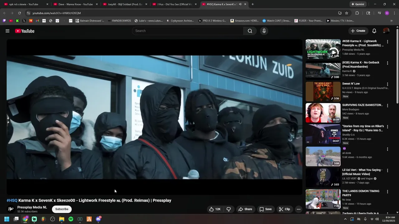Open the 'Balmain Distressed' bookmark
Viewport: 399px width, 224px height.
[90, 21]
